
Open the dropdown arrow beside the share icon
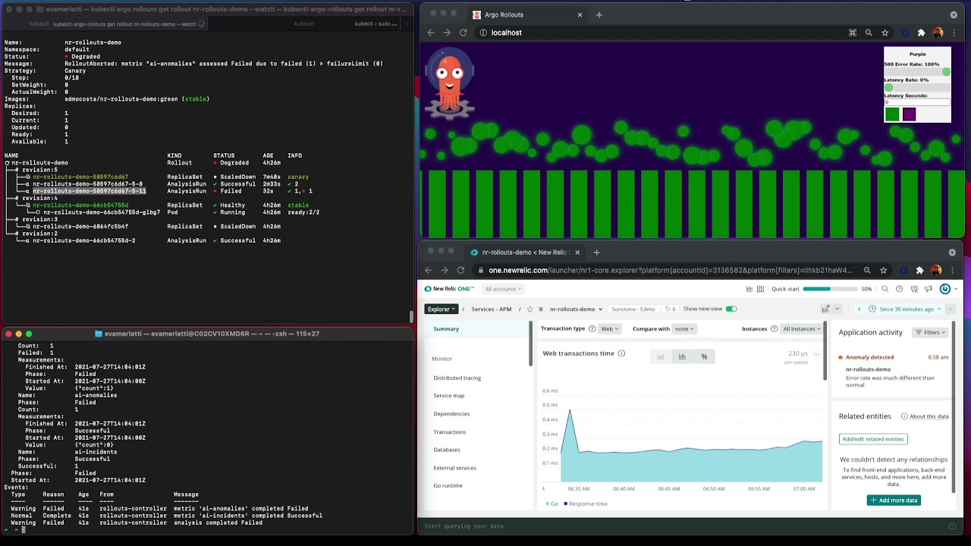pyautogui.click(x=837, y=309)
